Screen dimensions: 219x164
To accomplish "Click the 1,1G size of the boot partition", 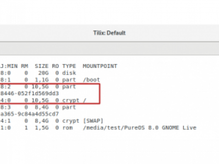I will point(42,80).
